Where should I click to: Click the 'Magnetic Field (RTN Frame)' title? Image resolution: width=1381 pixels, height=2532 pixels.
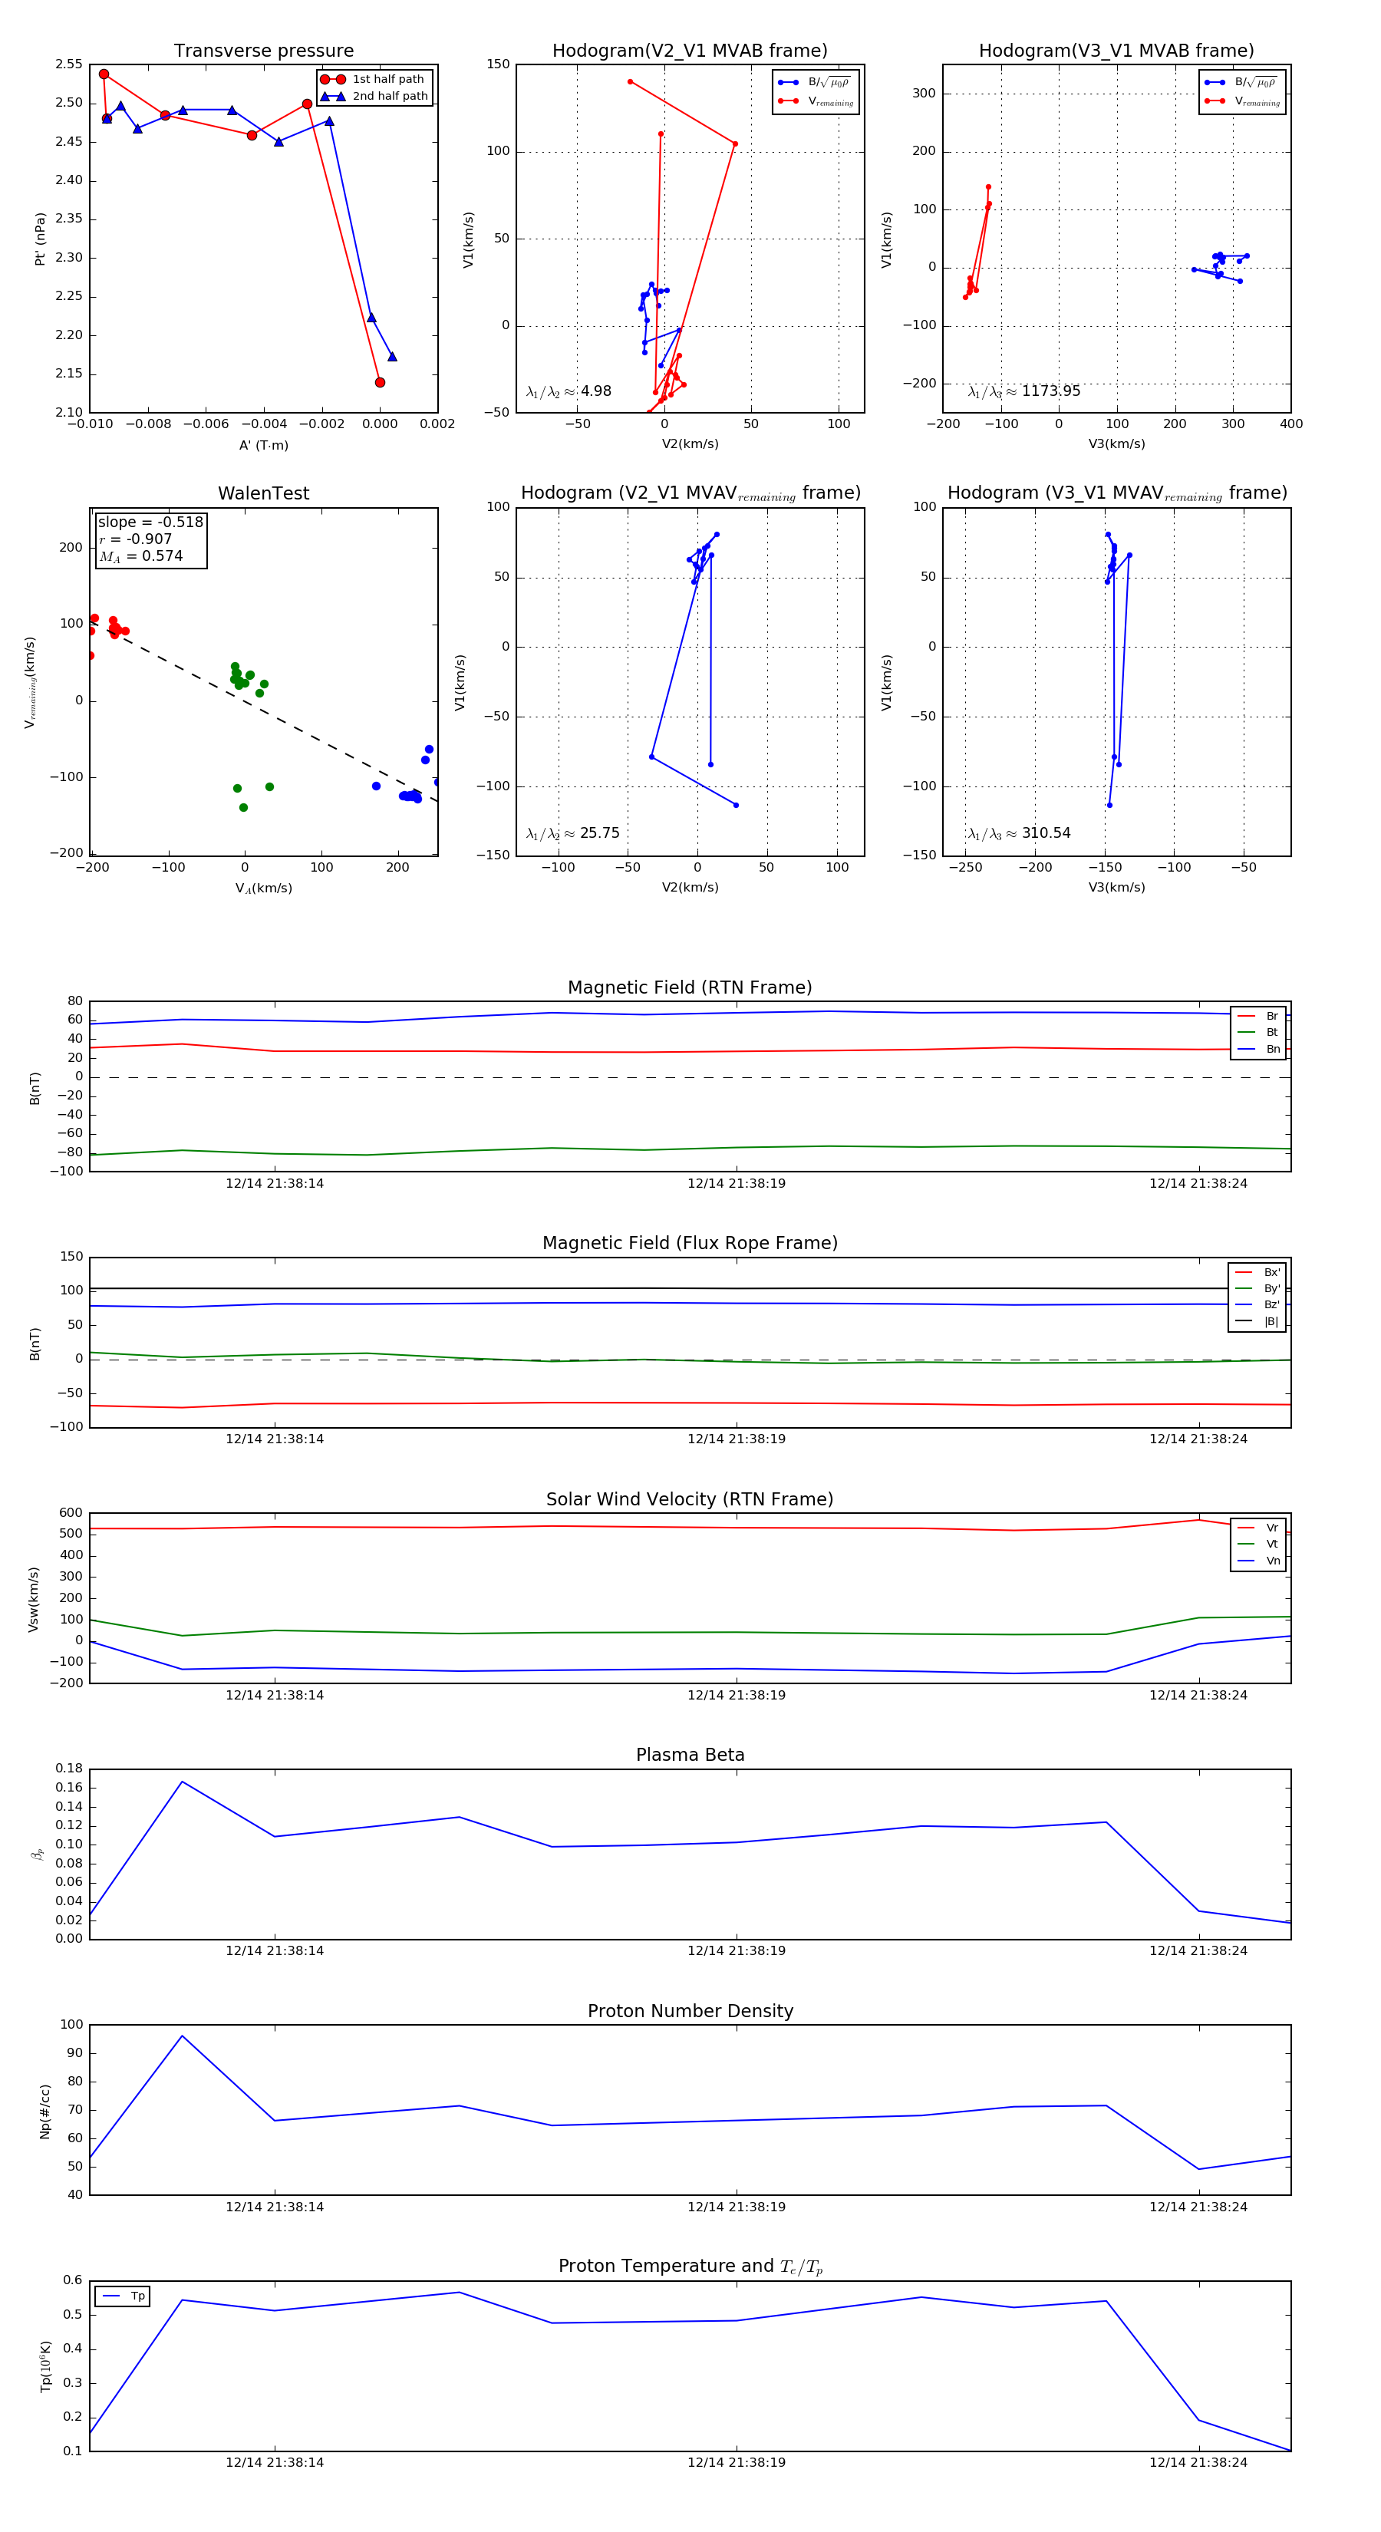click(690, 987)
